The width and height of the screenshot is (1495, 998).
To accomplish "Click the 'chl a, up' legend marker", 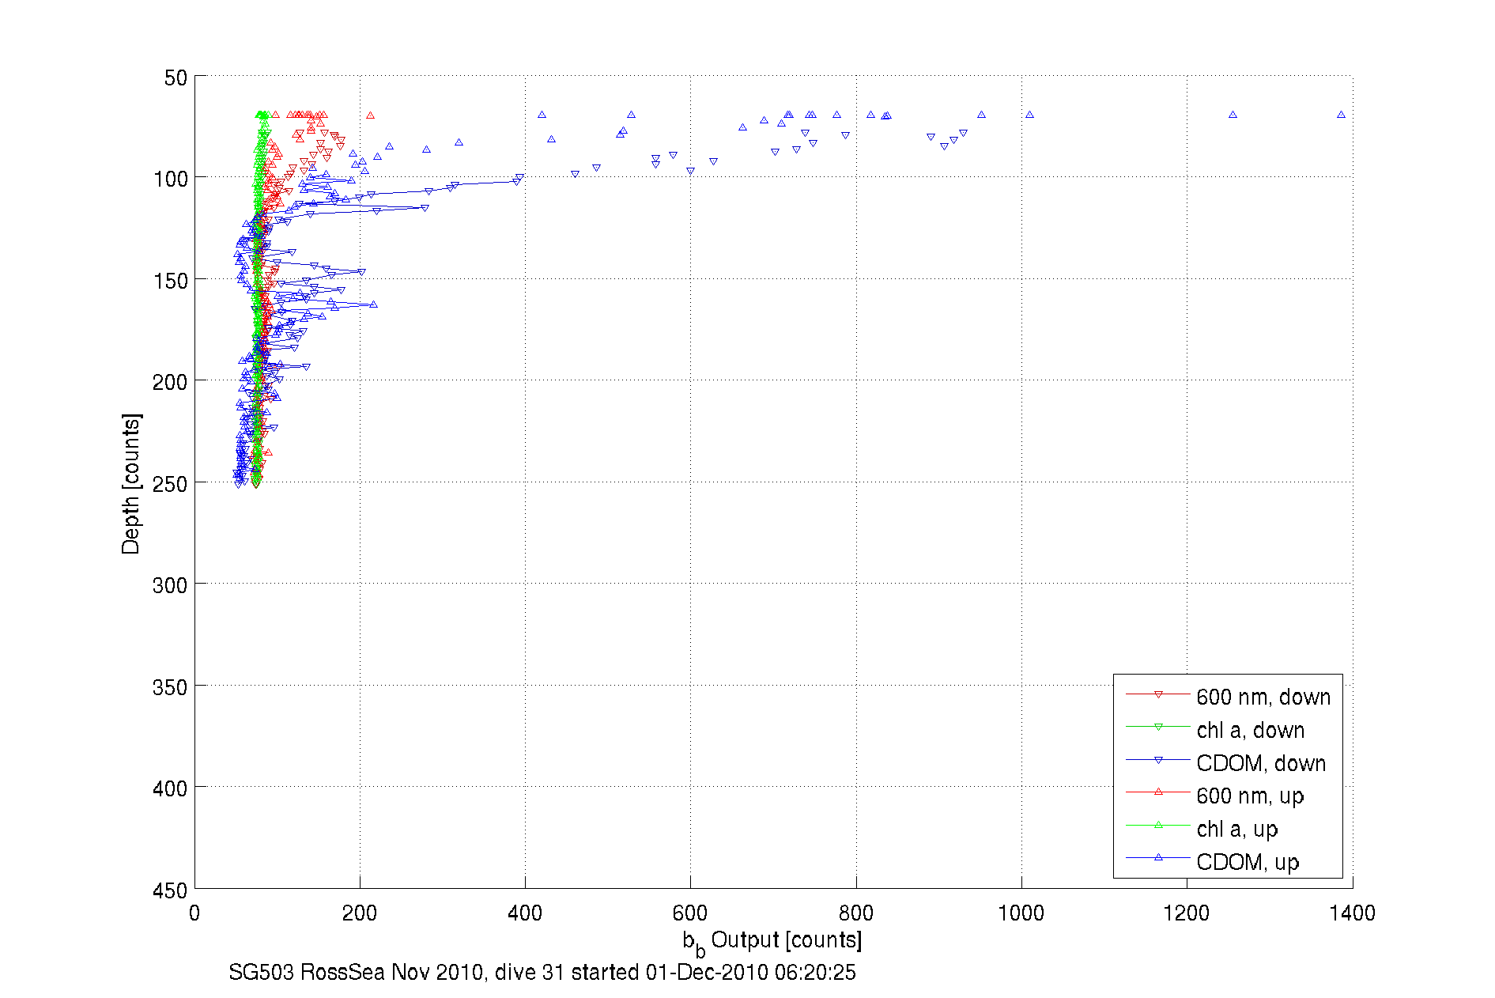I will [1158, 826].
